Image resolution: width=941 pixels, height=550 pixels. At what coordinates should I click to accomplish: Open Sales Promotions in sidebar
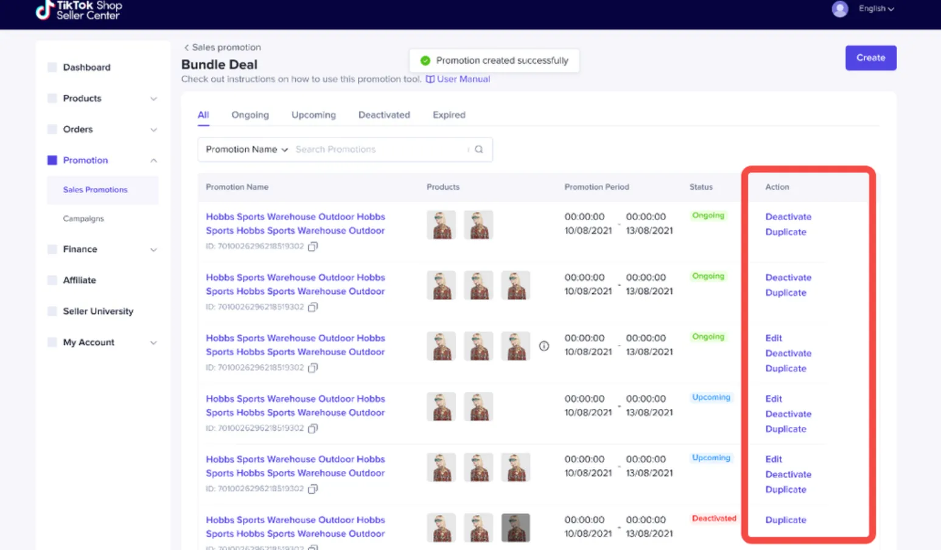tap(96, 190)
